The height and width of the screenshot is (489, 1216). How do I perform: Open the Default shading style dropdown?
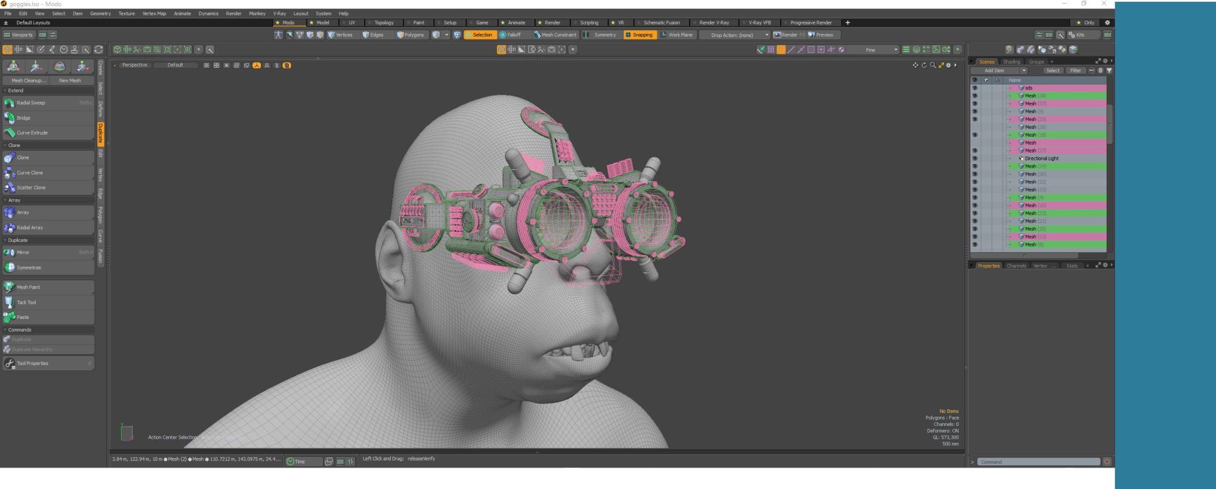tap(176, 65)
